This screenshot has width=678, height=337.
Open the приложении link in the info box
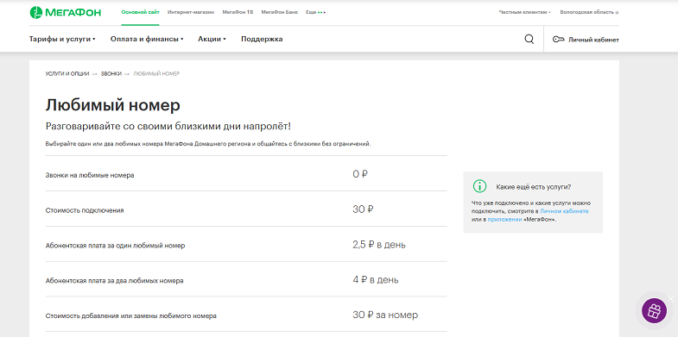(505, 220)
